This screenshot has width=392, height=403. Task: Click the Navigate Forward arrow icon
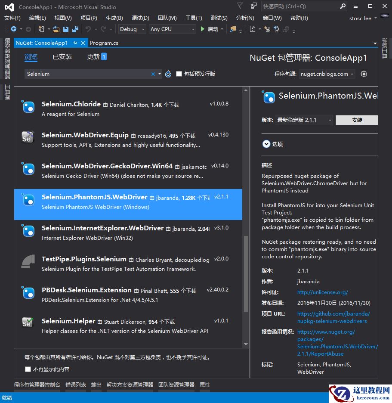coord(28,29)
